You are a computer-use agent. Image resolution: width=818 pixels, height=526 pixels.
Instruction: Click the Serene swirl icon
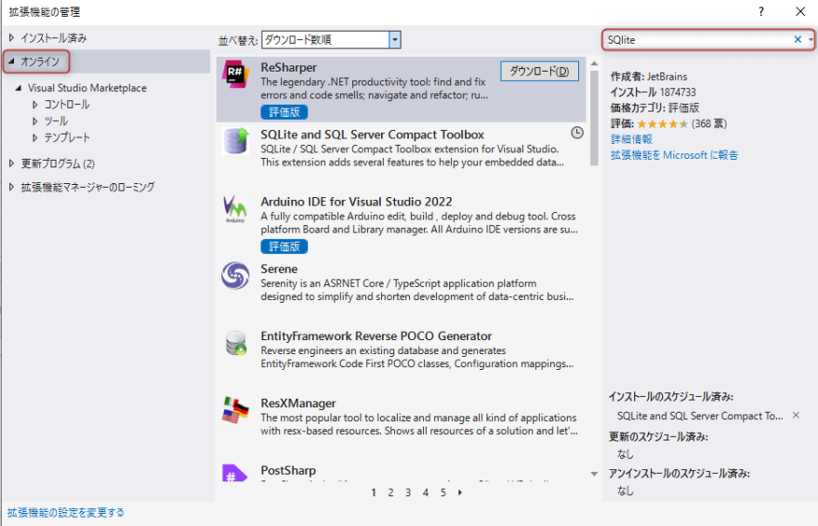(x=235, y=275)
